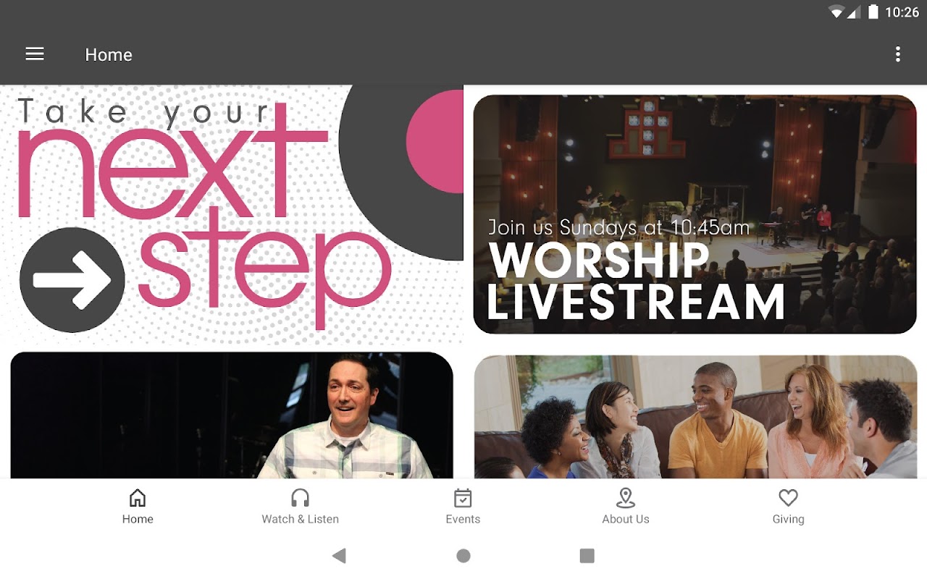This screenshot has height=579, width=927.
Task: Tap the About Us location pin icon
Action: [x=626, y=498]
